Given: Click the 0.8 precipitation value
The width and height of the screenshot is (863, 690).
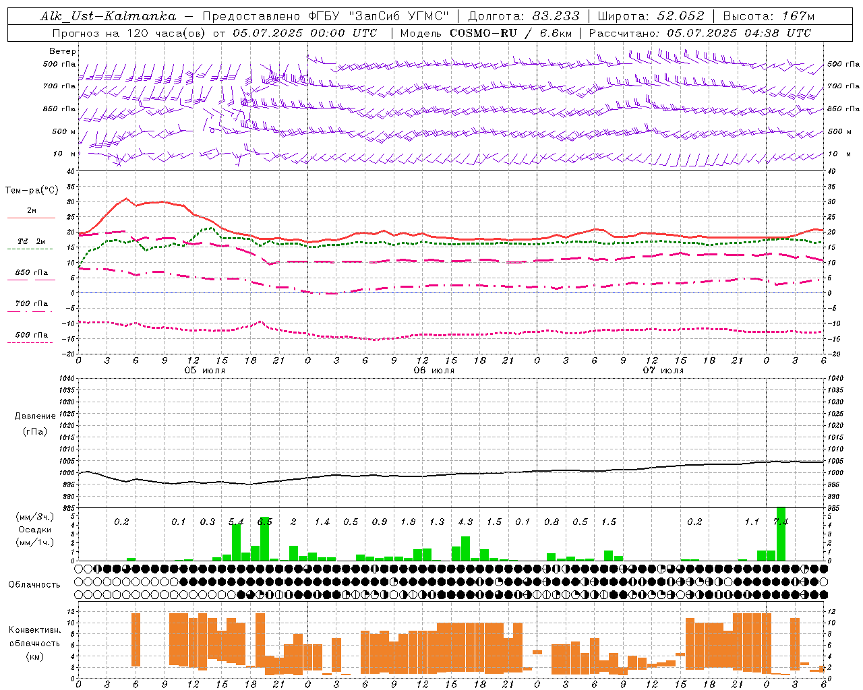Looking at the screenshot, I should point(552,522).
